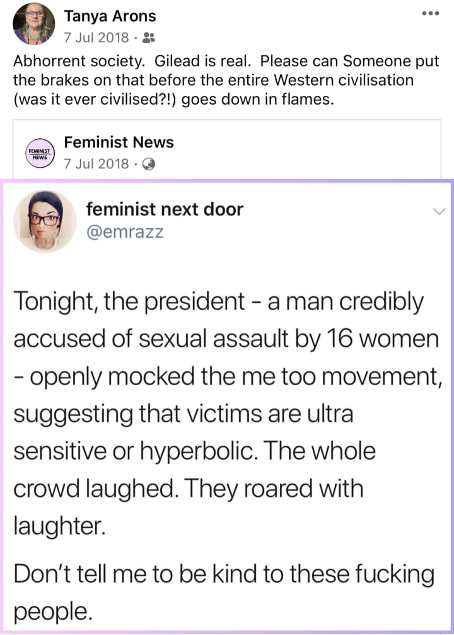454x635 pixels.
Task: Click the friends audience icon on Tanya's post
Action: coord(149,38)
